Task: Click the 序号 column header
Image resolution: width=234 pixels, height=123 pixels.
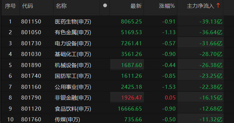Action: (x=10, y=6)
